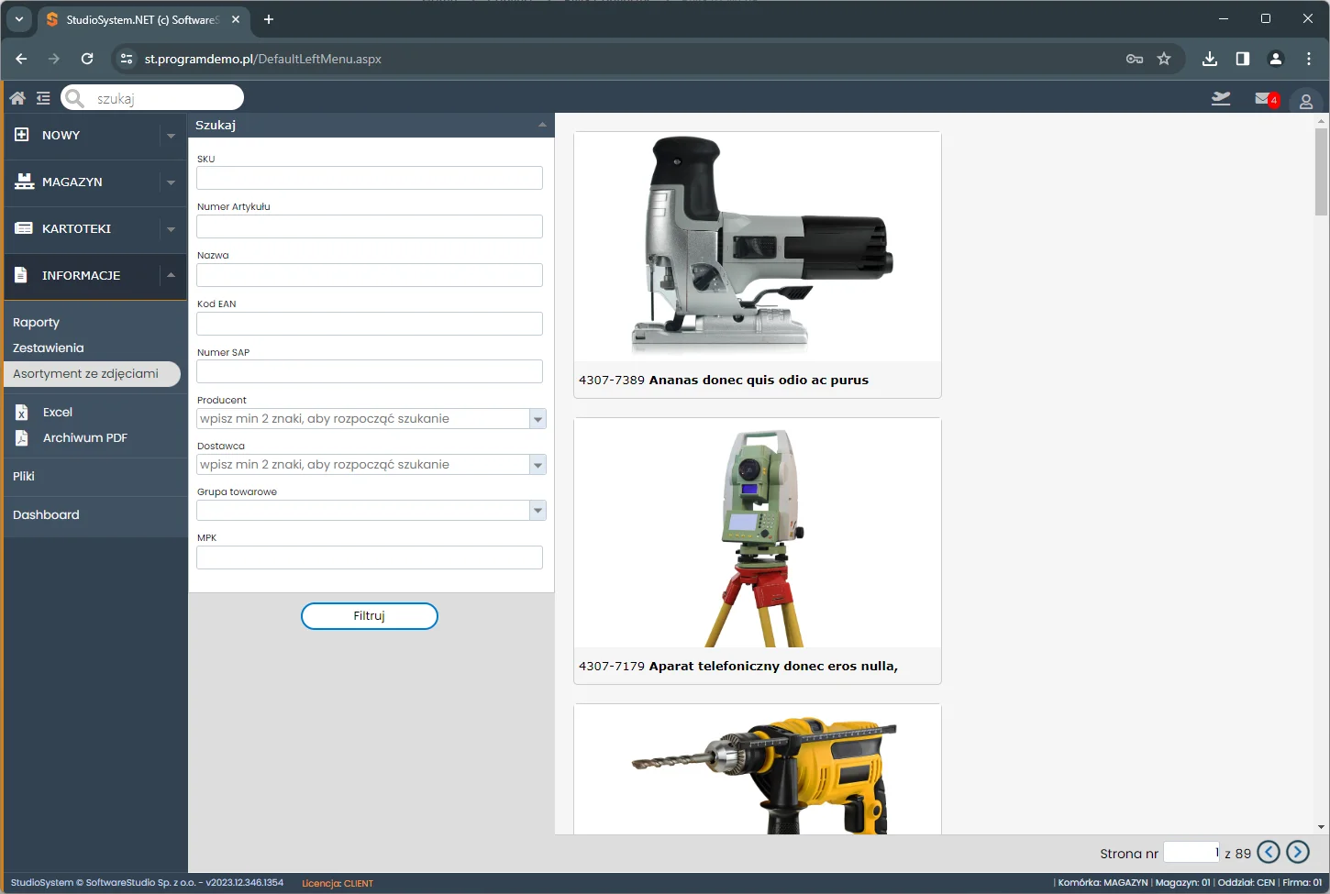Open Raporty in the sidebar
The width and height of the screenshot is (1330, 894).
point(36,323)
